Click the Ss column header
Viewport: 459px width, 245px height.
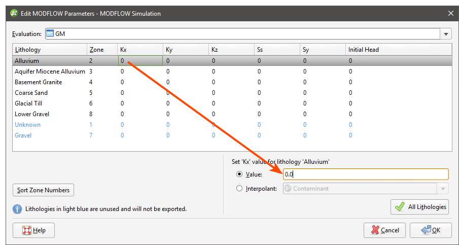277,50
